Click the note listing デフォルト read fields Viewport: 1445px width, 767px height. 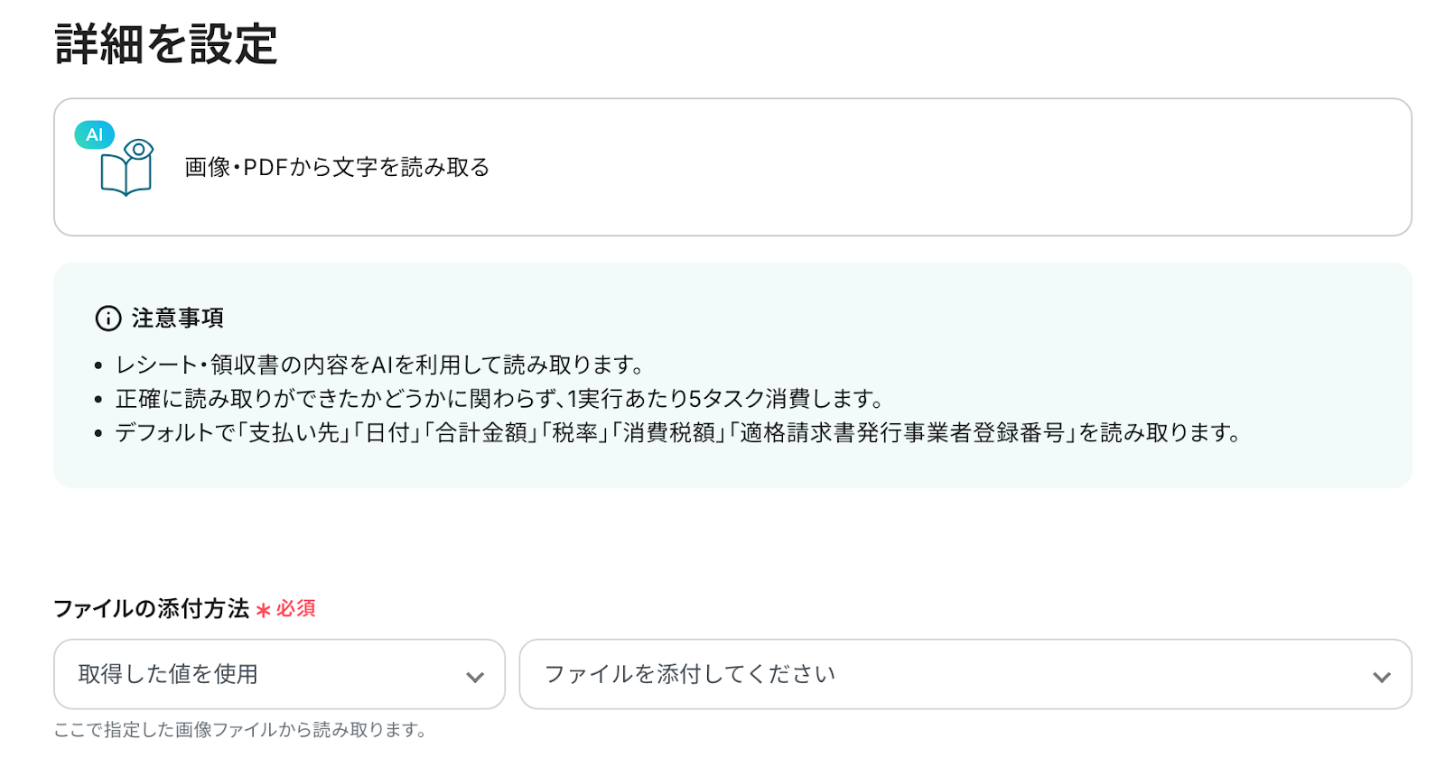[x=677, y=433]
